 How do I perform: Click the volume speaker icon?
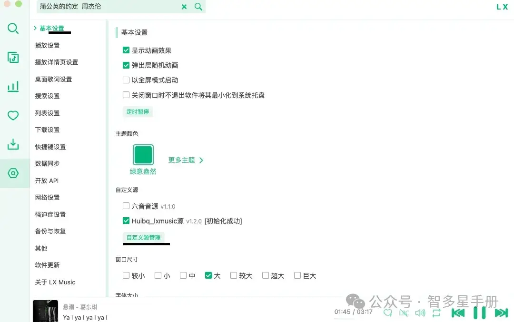tap(420, 313)
